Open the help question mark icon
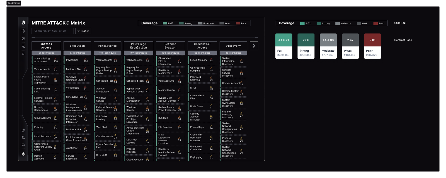This screenshot has height=178, width=446. tap(23, 130)
